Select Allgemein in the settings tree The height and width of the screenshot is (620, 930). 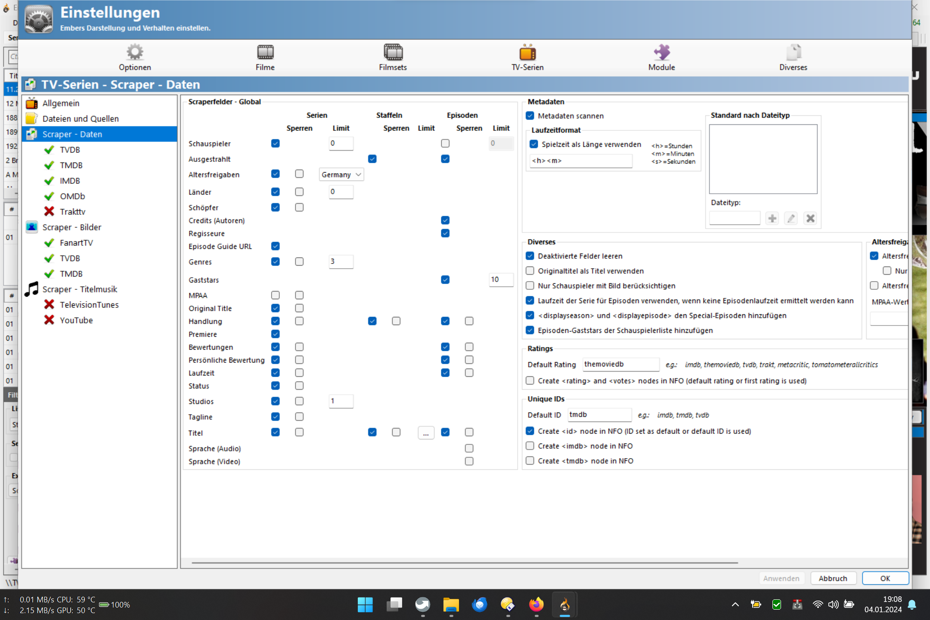tap(61, 103)
